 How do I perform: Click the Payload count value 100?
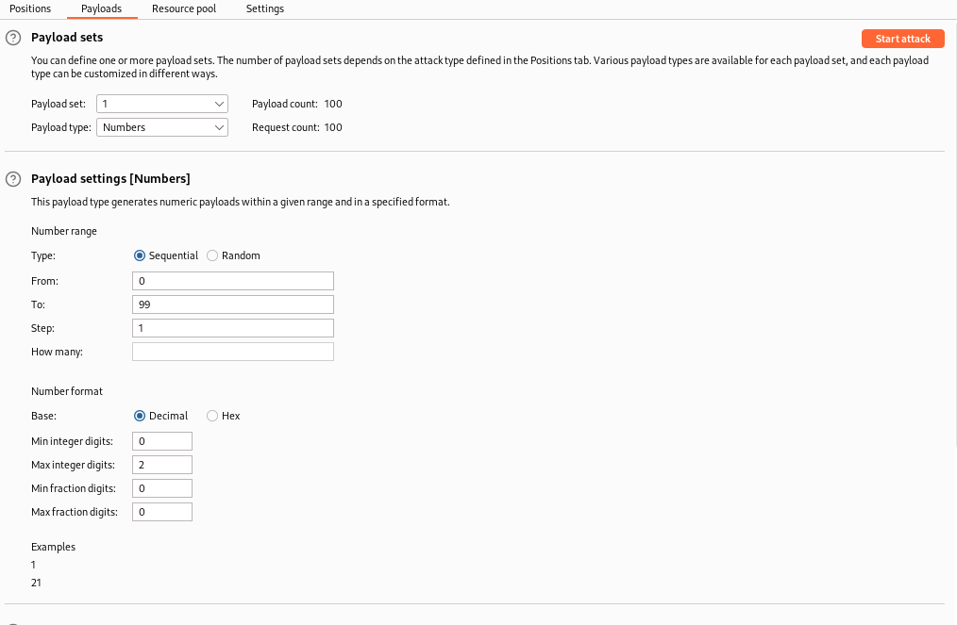click(x=333, y=104)
